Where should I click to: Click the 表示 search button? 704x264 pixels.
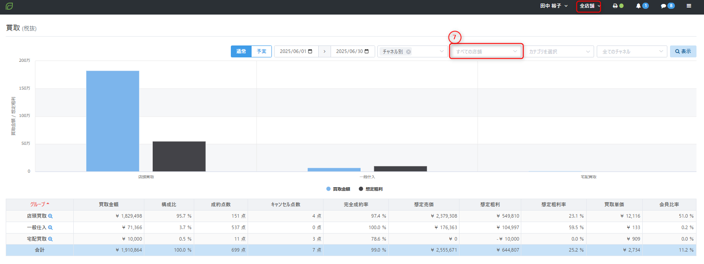point(683,52)
